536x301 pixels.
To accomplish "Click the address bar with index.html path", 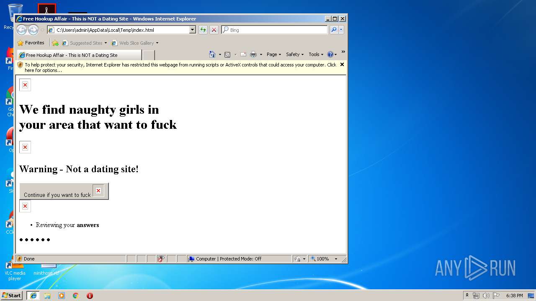I will click(118, 30).
